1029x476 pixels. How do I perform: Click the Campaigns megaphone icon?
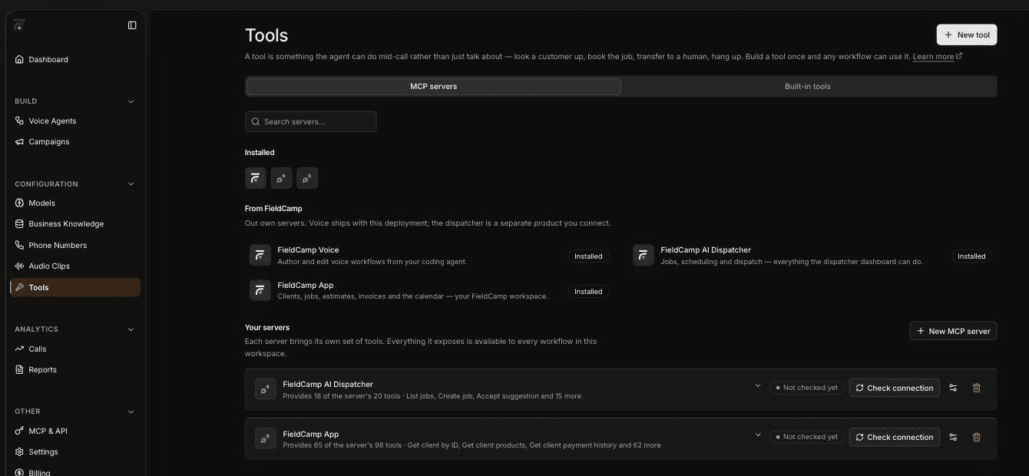click(20, 141)
